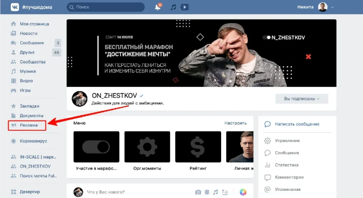Click the Упоминания @ icon
This screenshot has height=198, width=363.
coord(267,189)
